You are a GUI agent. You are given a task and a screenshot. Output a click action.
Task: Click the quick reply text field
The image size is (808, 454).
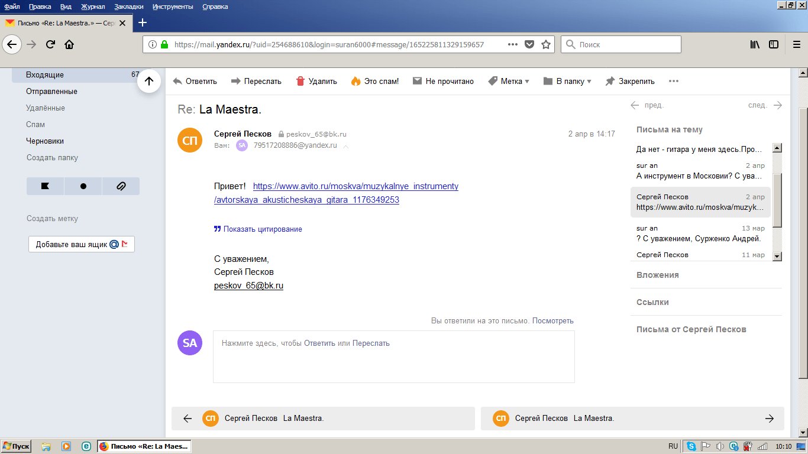394,356
